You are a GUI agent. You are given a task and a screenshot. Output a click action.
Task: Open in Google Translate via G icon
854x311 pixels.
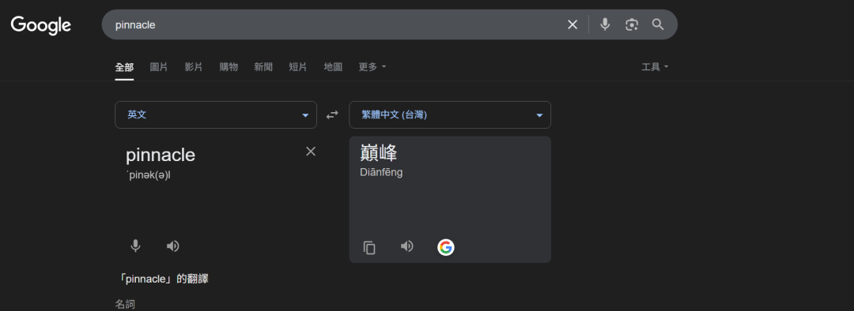(445, 247)
